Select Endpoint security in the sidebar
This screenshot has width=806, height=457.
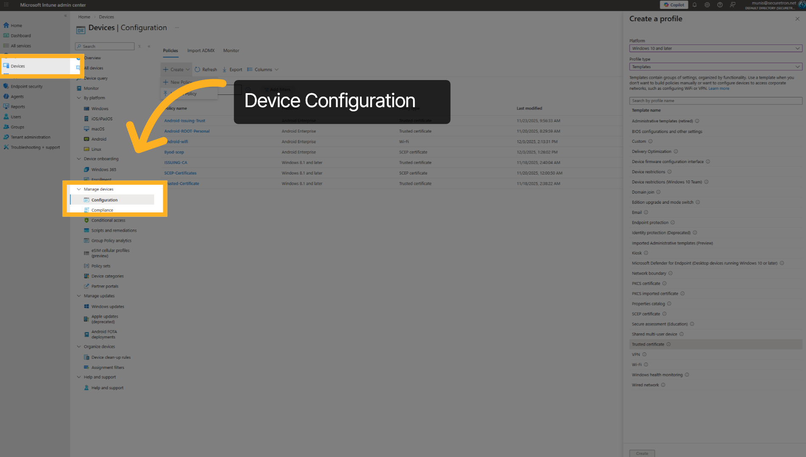coord(26,86)
